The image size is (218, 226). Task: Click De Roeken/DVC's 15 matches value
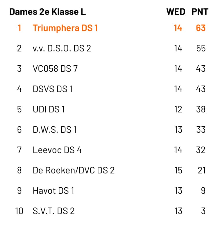[178, 170]
